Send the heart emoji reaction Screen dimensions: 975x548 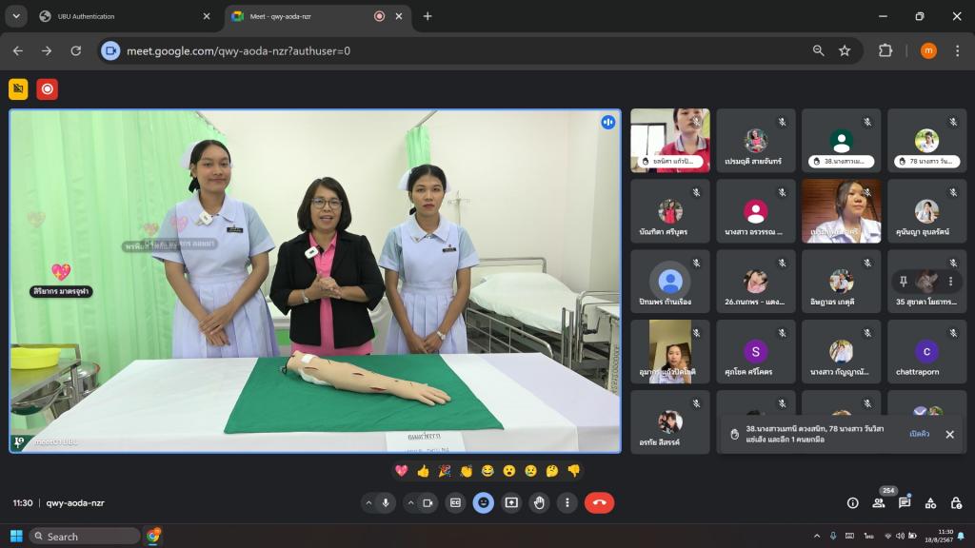(402, 471)
